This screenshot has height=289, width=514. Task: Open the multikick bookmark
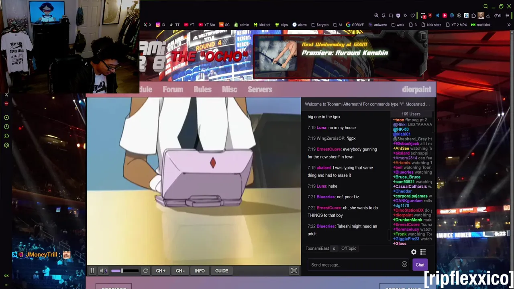coord(481,25)
